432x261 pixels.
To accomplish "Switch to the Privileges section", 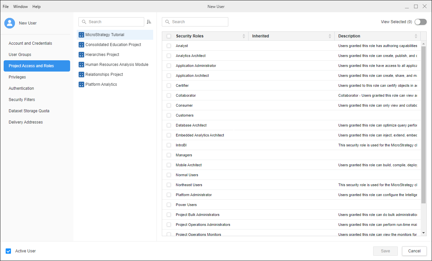I will pos(17,77).
